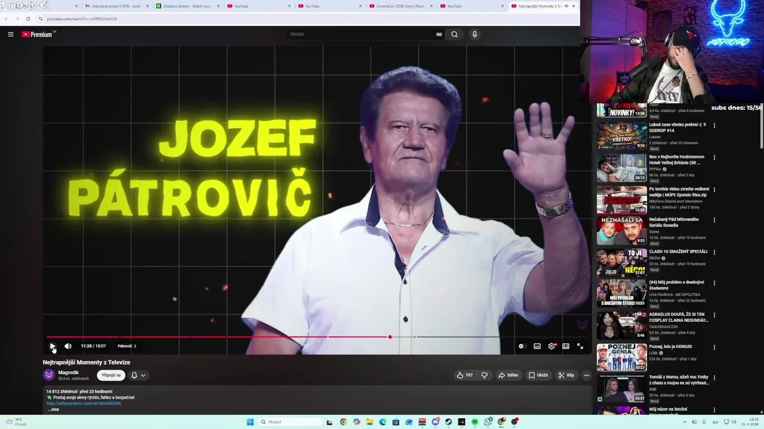Image resolution: width=764 pixels, height=429 pixels.
Task: Save the video with Uložit
Action: pos(538,375)
